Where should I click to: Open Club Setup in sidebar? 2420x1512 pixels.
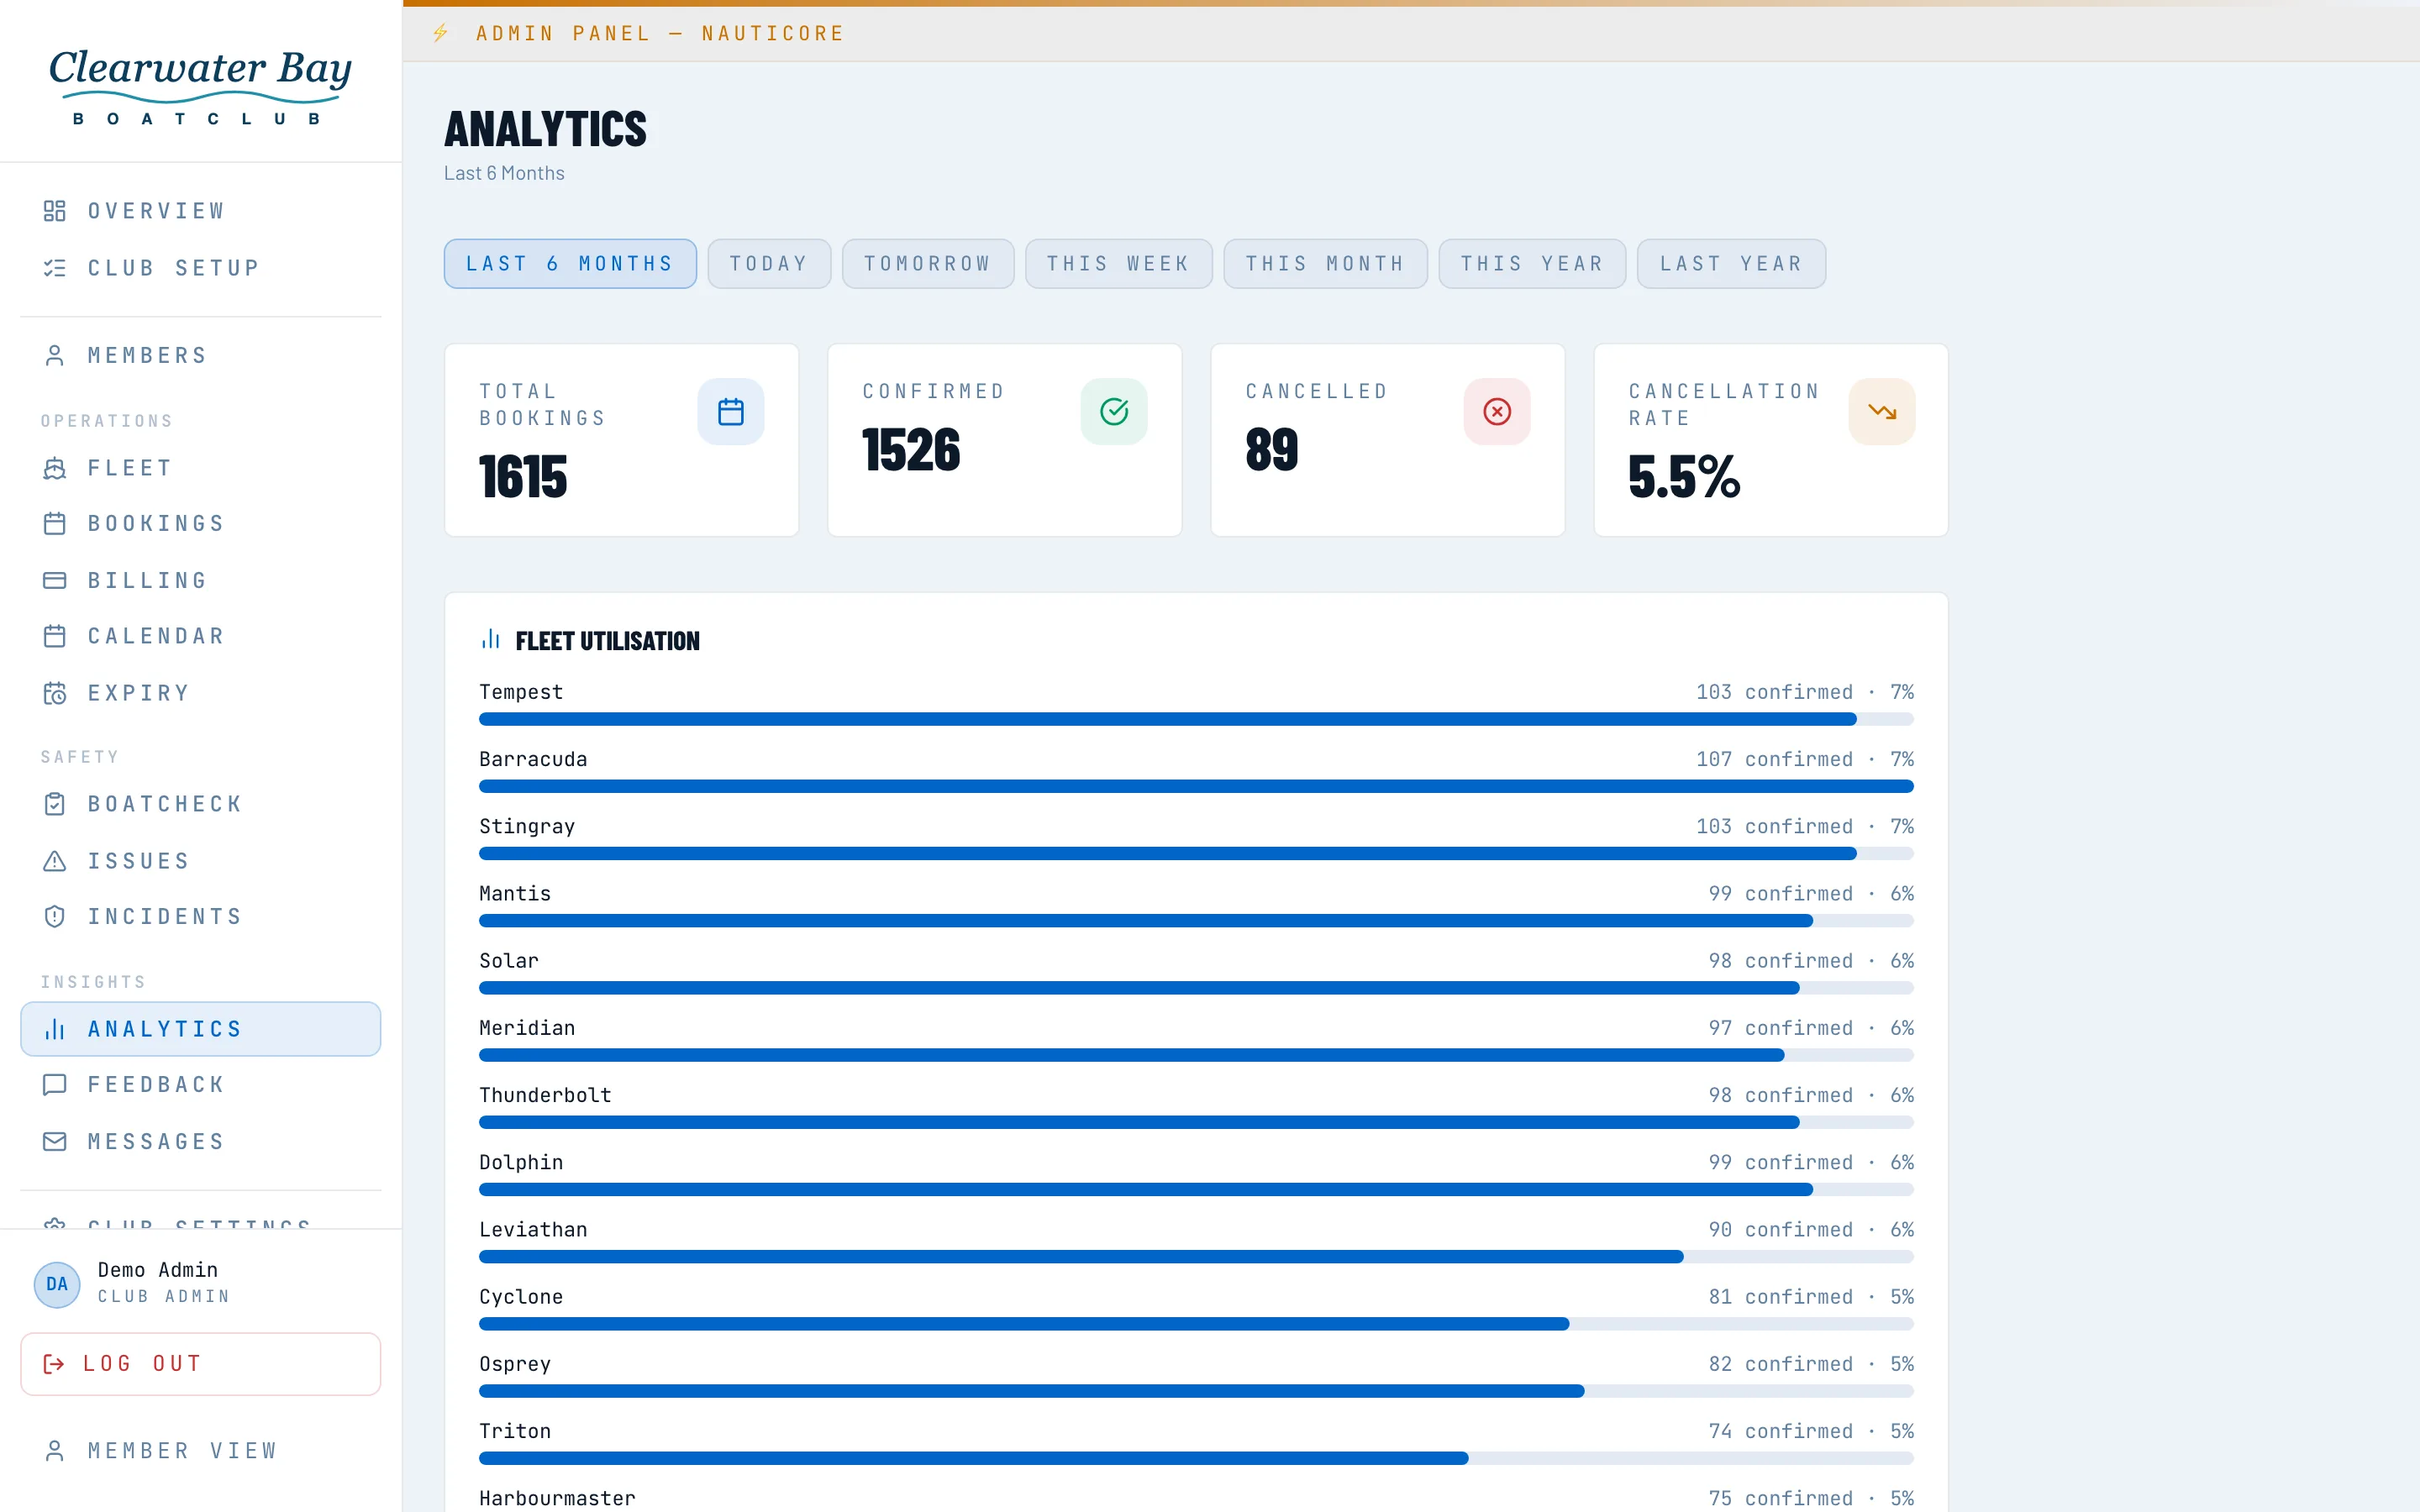200,268
